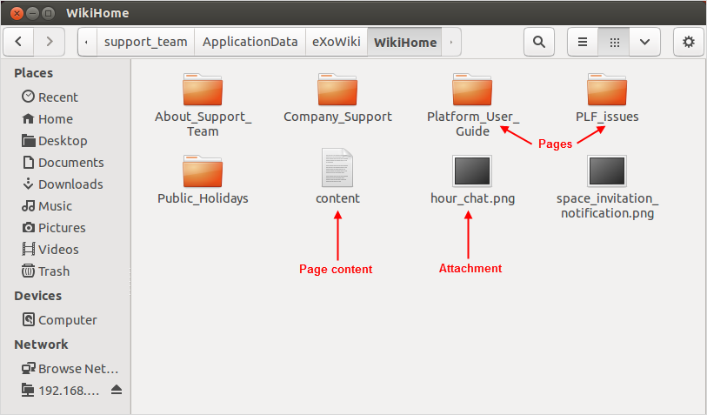Navigate to support_team path segment
The width and height of the screenshot is (707, 415).
[x=145, y=42]
